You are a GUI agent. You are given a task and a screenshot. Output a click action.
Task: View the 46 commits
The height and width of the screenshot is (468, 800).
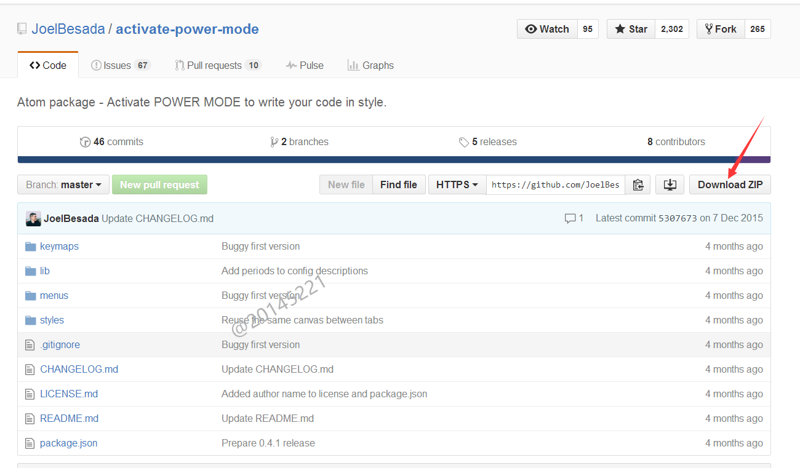click(111, 142)
